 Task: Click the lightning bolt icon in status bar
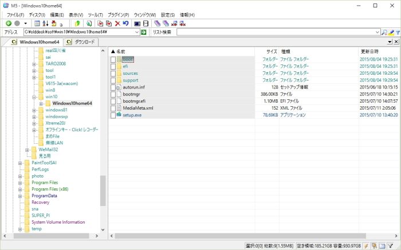click(366, 245)
